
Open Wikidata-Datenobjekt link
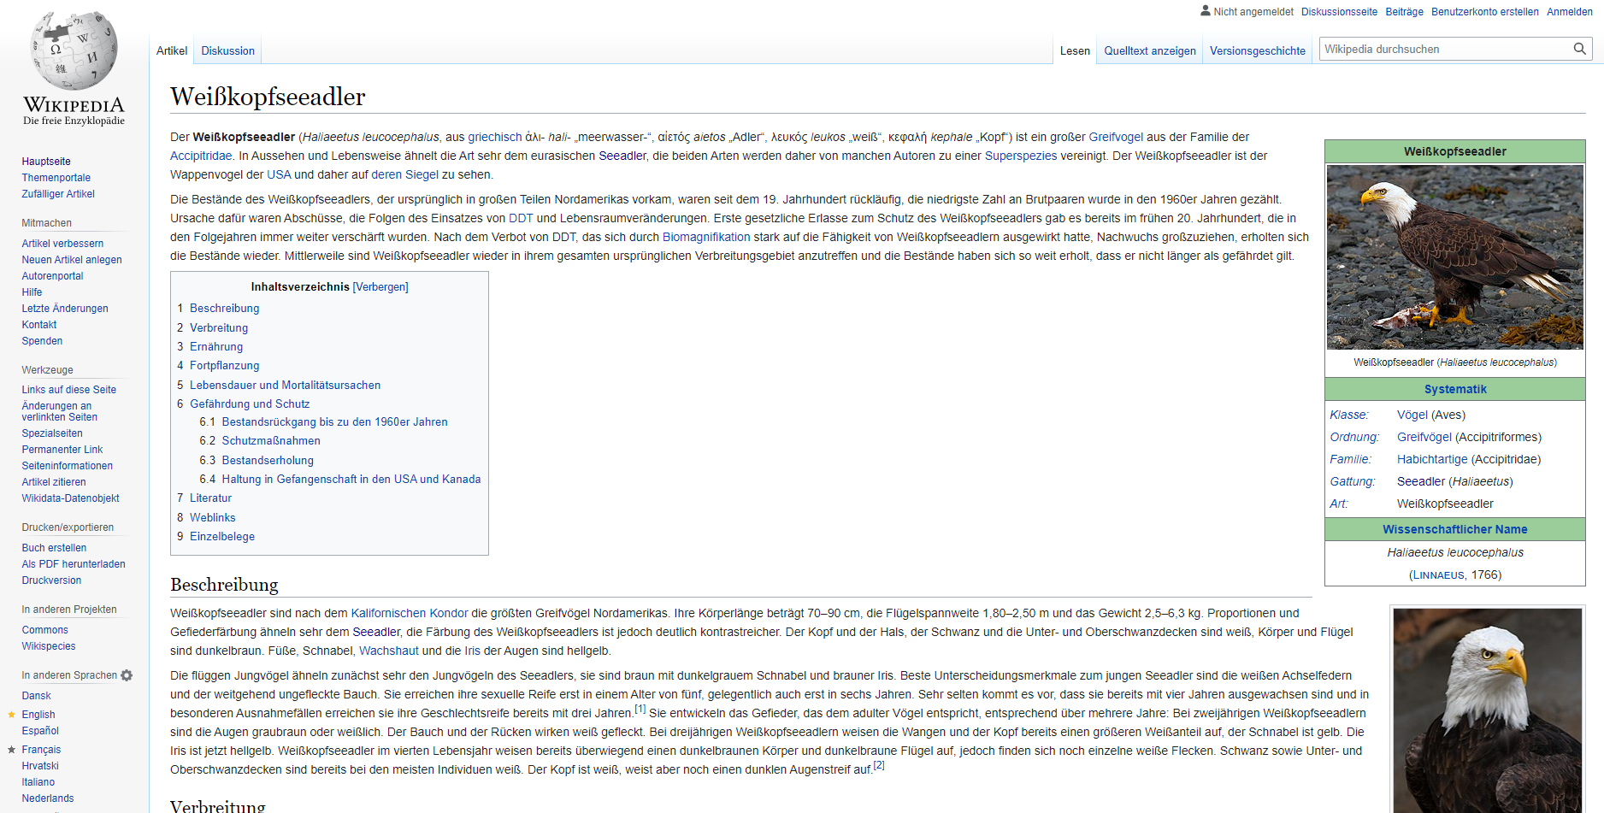tap(71, 498)
